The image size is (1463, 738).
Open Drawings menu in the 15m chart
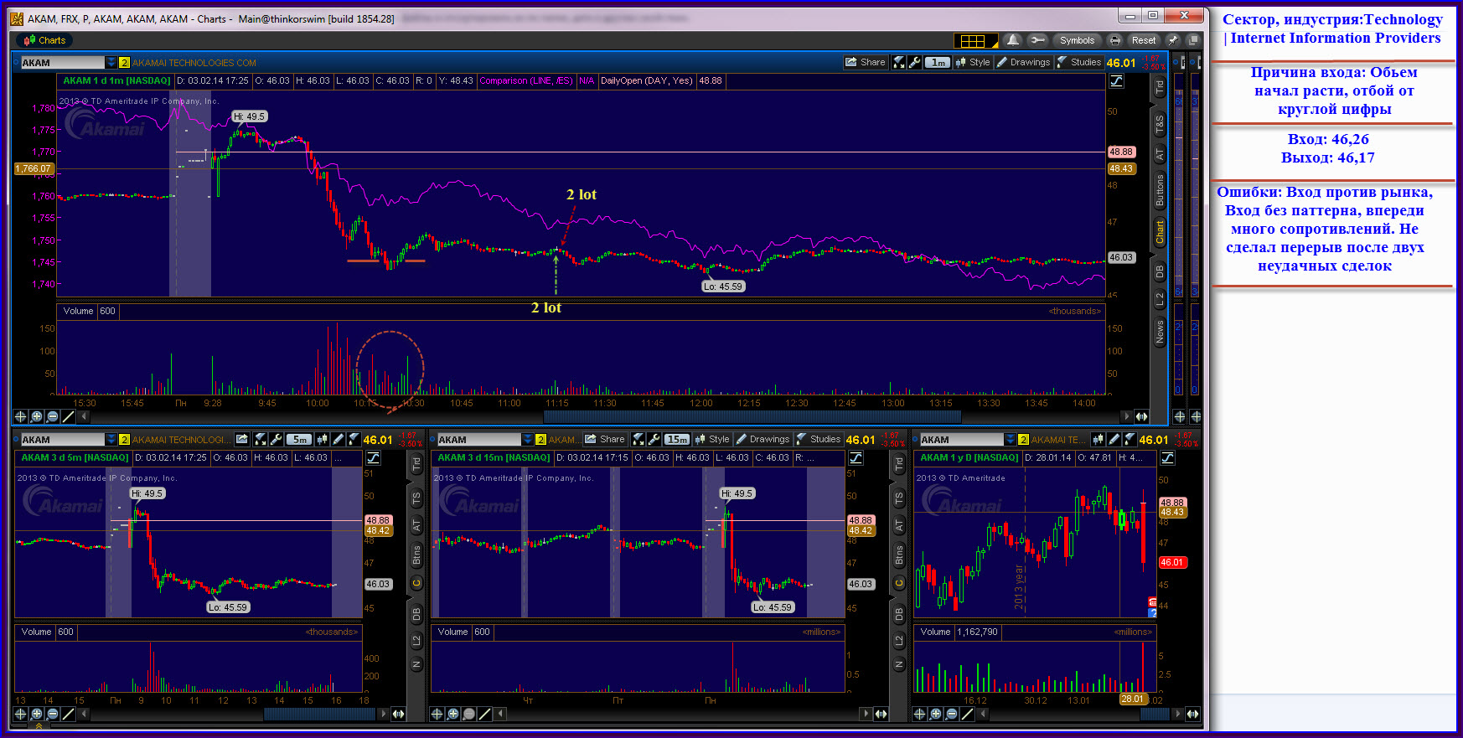(x=762, y=439)
